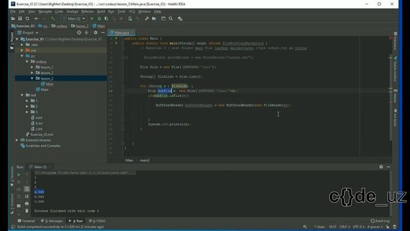
Task: Open the VCS menu
Action: (x=132, y=12)
